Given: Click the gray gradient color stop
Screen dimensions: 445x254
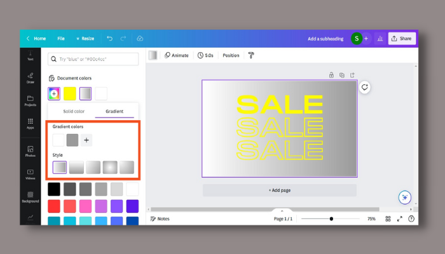Looking at the screenshot, I should (x=72, y=140).
